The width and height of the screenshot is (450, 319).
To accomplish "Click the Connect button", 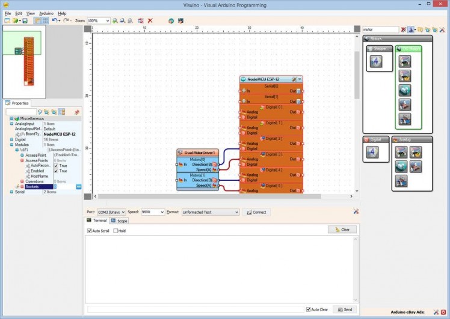I will click(x=256, y=212).
